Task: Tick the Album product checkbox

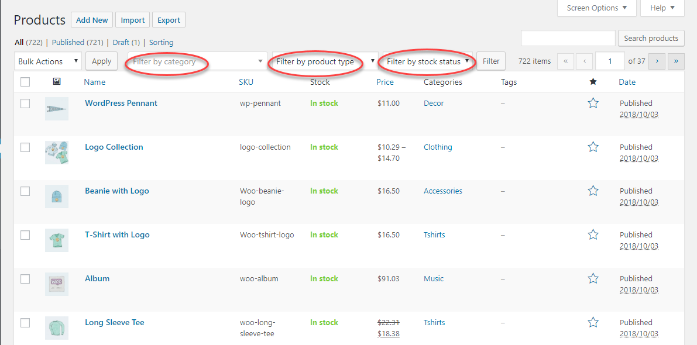Action: coord(25,279)
